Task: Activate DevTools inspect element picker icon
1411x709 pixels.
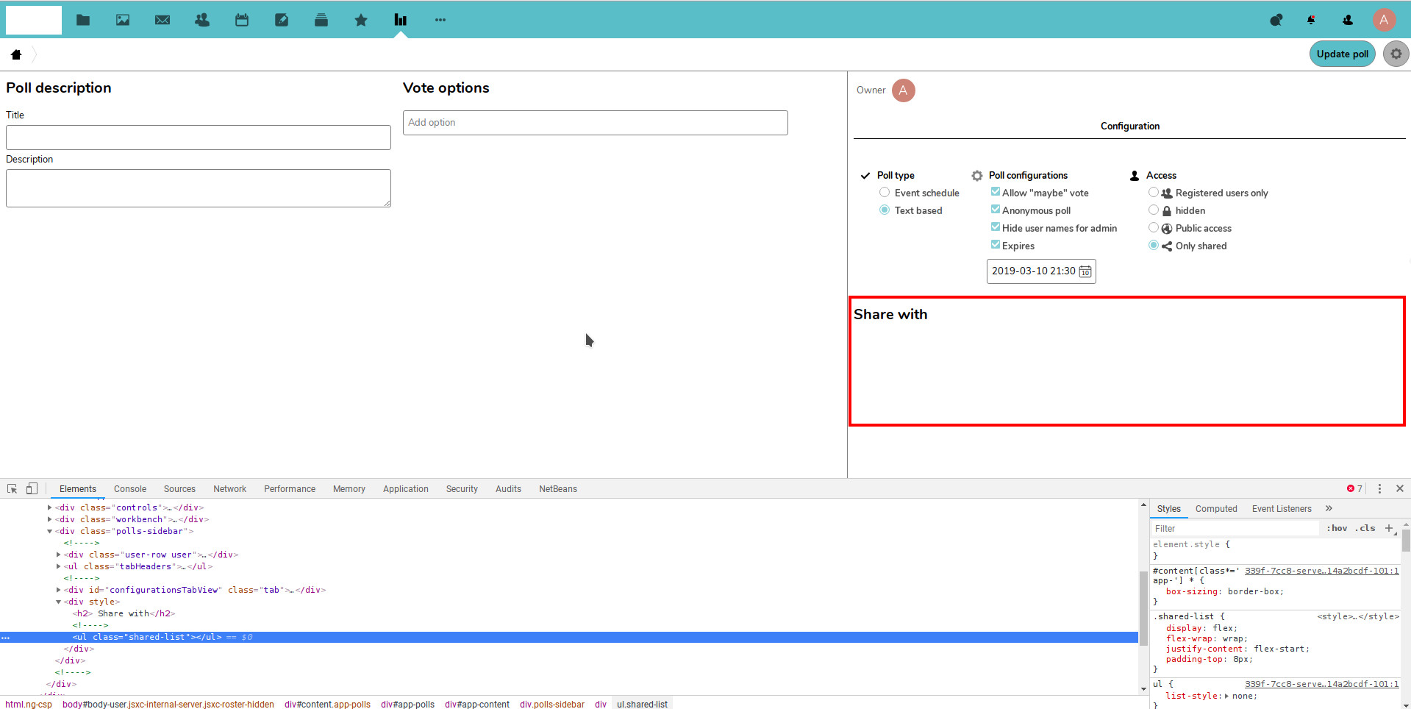Action: click(x=12, y=489)
